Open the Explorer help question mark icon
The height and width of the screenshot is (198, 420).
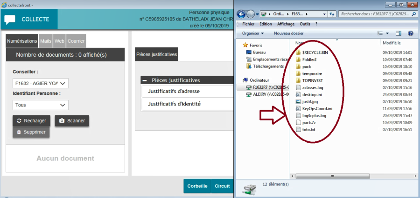pos(410,33)
